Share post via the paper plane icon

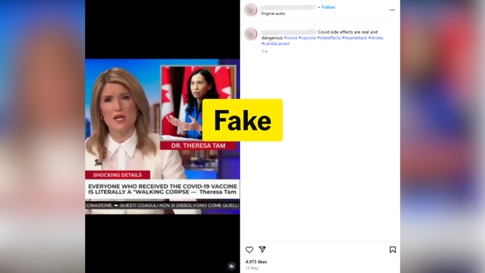click(x=262, y=249)
